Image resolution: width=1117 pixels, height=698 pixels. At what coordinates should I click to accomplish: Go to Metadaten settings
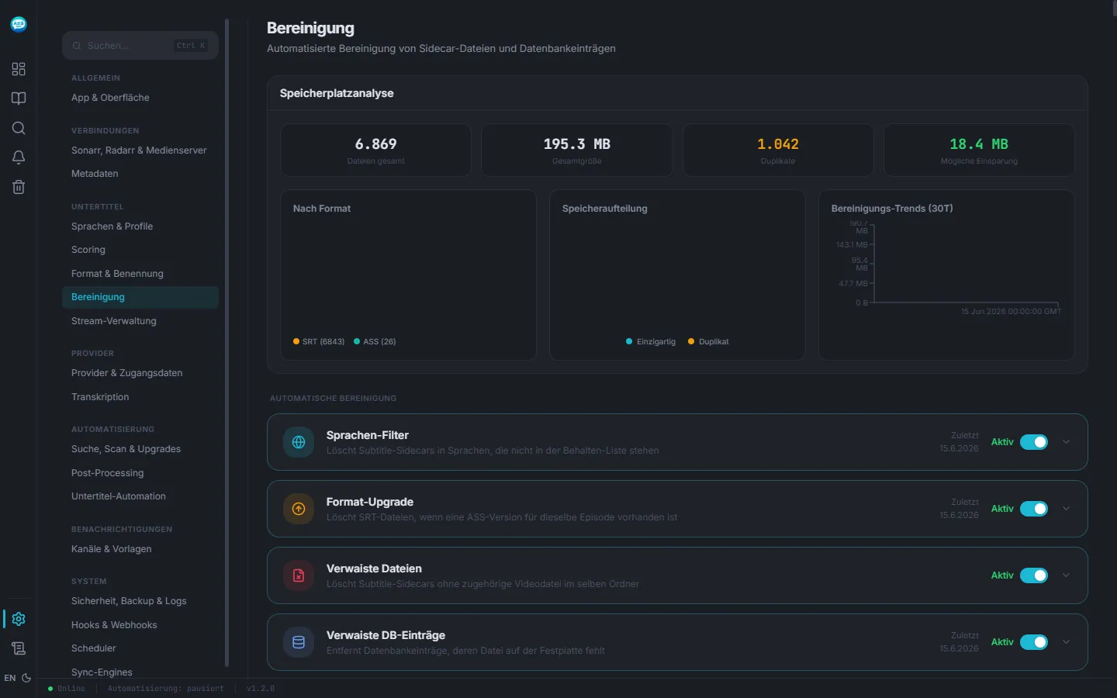click(140, 174)
